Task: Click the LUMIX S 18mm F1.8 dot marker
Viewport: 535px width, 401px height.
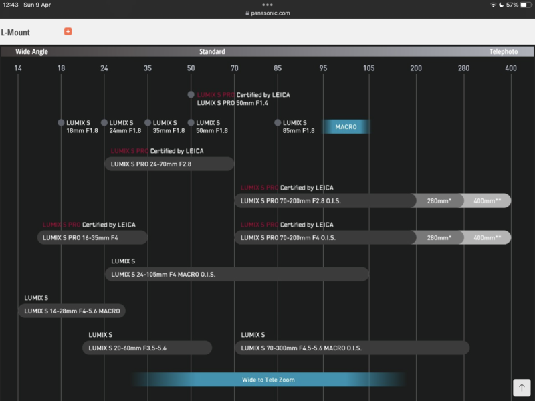Action: (61, 122)
